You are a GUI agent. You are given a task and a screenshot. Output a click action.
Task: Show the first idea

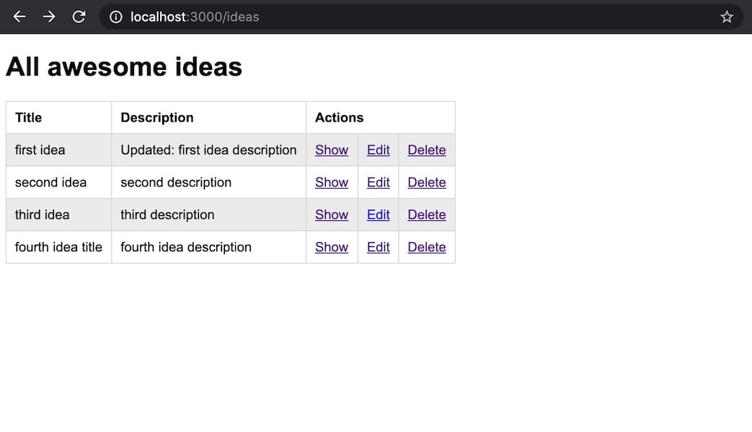[332, 150]
